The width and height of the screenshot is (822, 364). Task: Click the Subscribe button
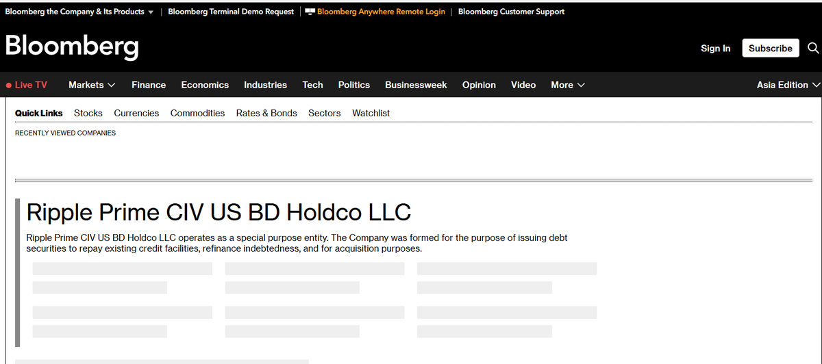[x=771, y=48]
